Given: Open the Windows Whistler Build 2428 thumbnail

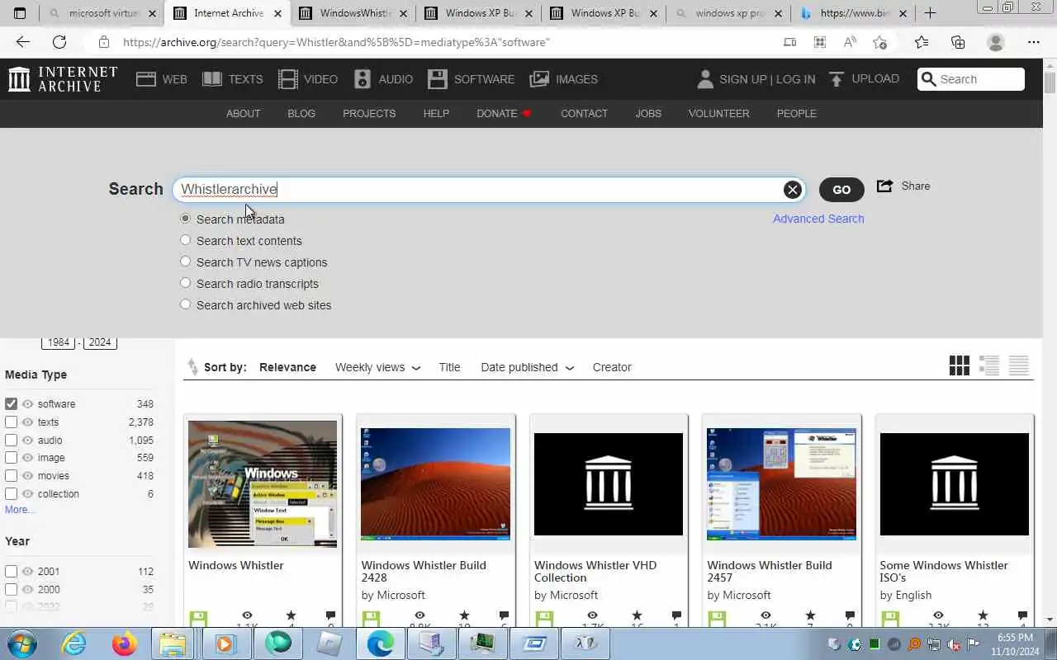Looking at the screenshot, I should pos(435,484).
